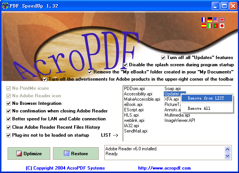239x173 pixels.
Task: Toggle Turn off the advertisements for Adobe products
Action: (45, 79)
